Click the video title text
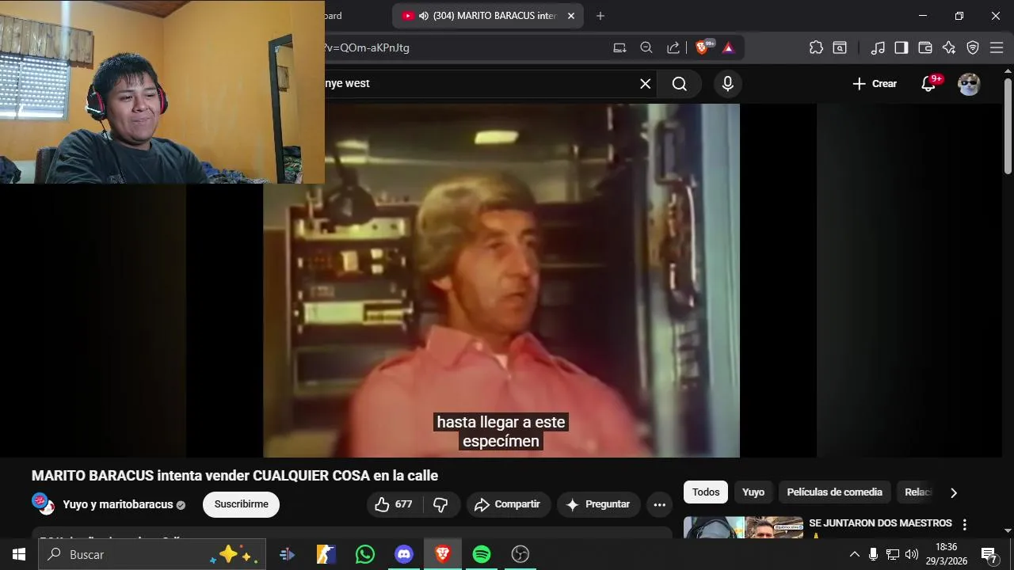Screen dimensions: 1014x570 coord(234,476)
